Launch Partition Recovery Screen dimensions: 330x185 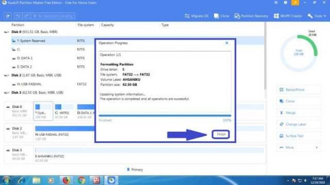point(251,16)
